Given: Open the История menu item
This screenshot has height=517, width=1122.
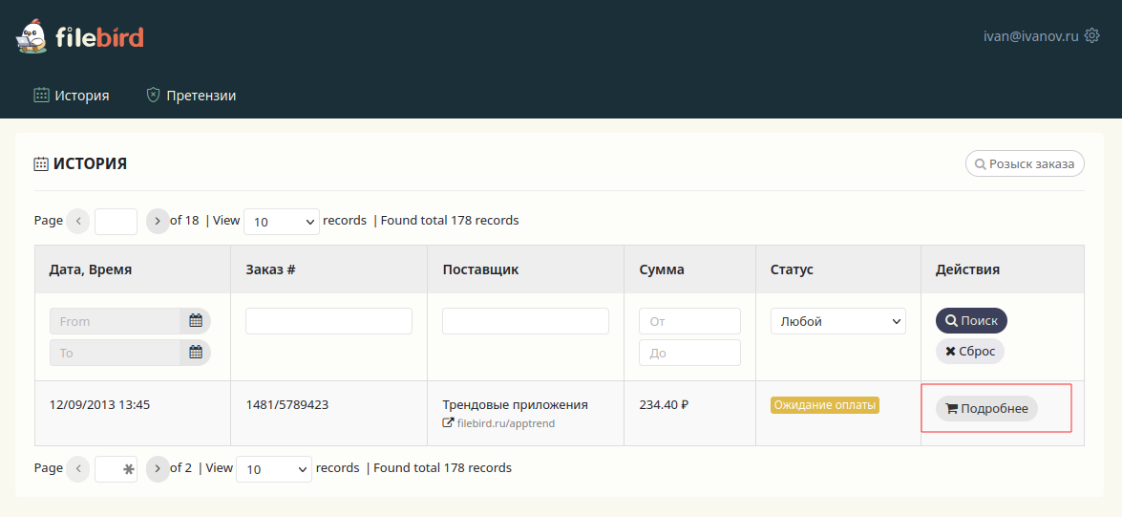Looking at the screenshot, I should 72,96.
